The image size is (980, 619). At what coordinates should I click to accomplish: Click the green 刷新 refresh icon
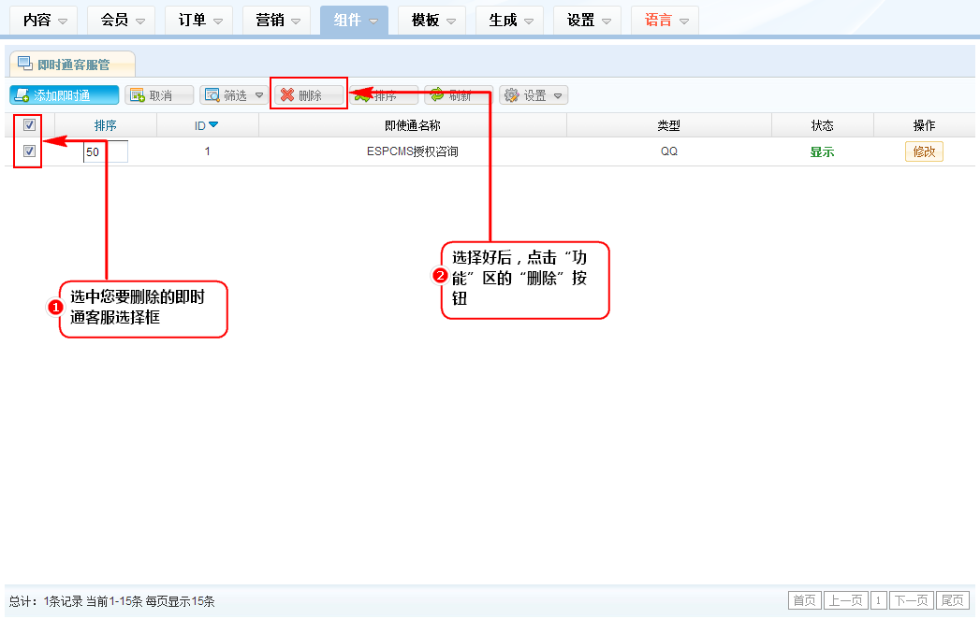[437, 95]
